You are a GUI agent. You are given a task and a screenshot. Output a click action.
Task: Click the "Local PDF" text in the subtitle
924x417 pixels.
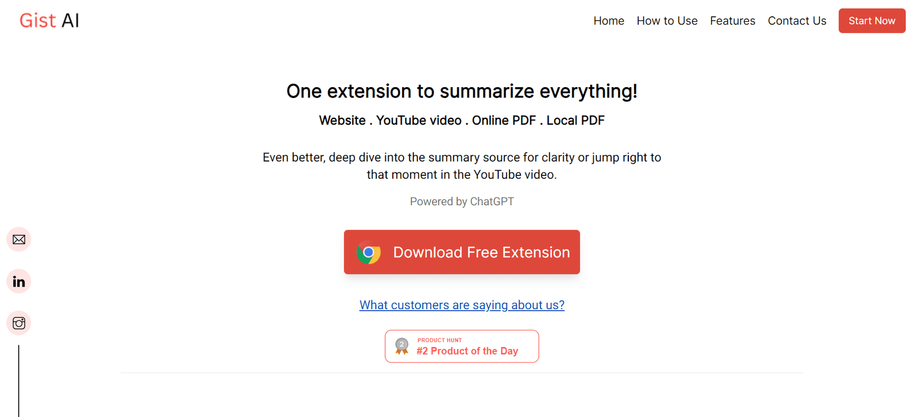[575, 121]
